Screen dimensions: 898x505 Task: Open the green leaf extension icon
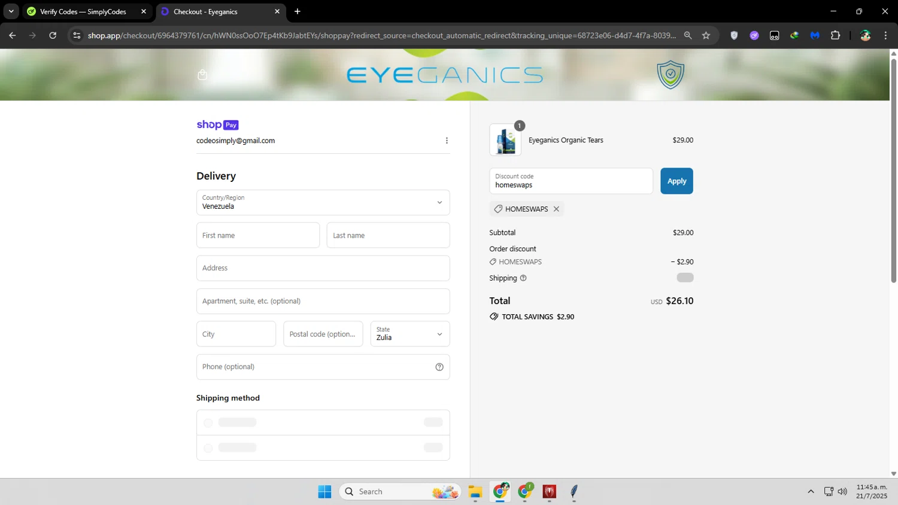point(794,35)
